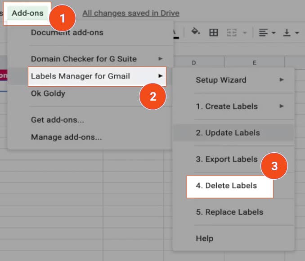305x261 pixels.
Task: Open the Setup Wizard submenu
Action: tap(233, 80)
